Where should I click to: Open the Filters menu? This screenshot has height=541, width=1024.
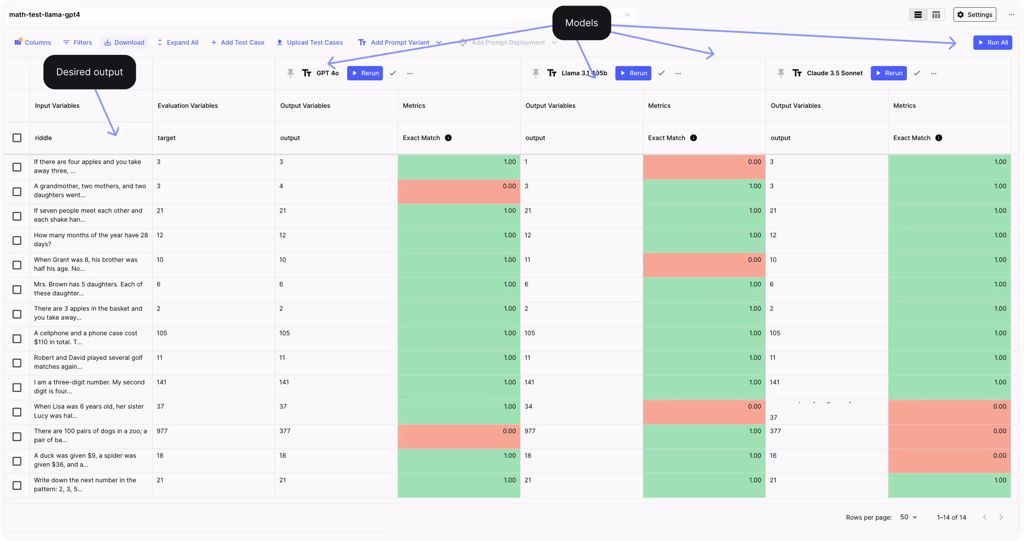coord(77,43)
